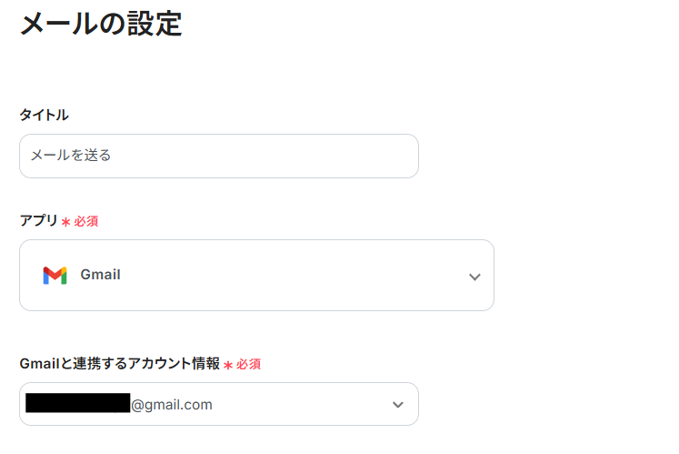The width and height of the screenshot is (679, 454).
Task: Click the タイトル field label
Action: (x=44, y=115)
